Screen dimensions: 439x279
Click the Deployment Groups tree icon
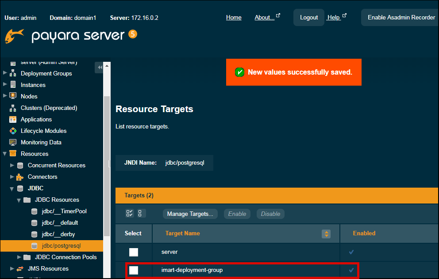pyautogui.click(x=13, y=73)
